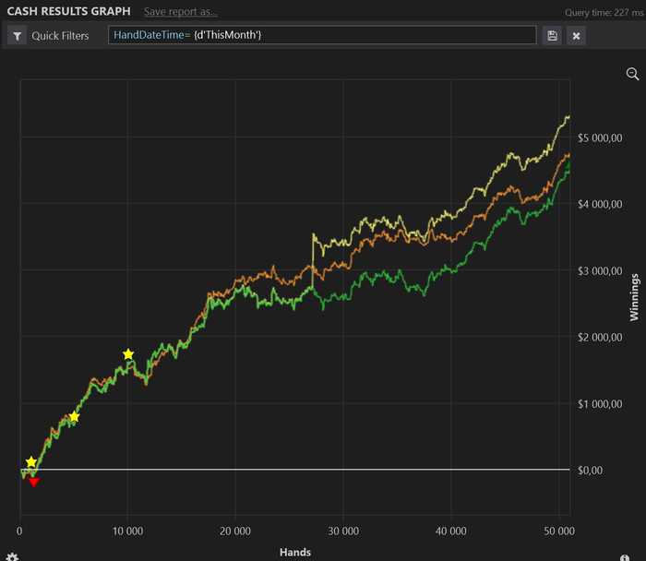Click the yellow star marker near 5 000 hands
Viewport: 646px width, 561px height.
(x=74, y=417)
